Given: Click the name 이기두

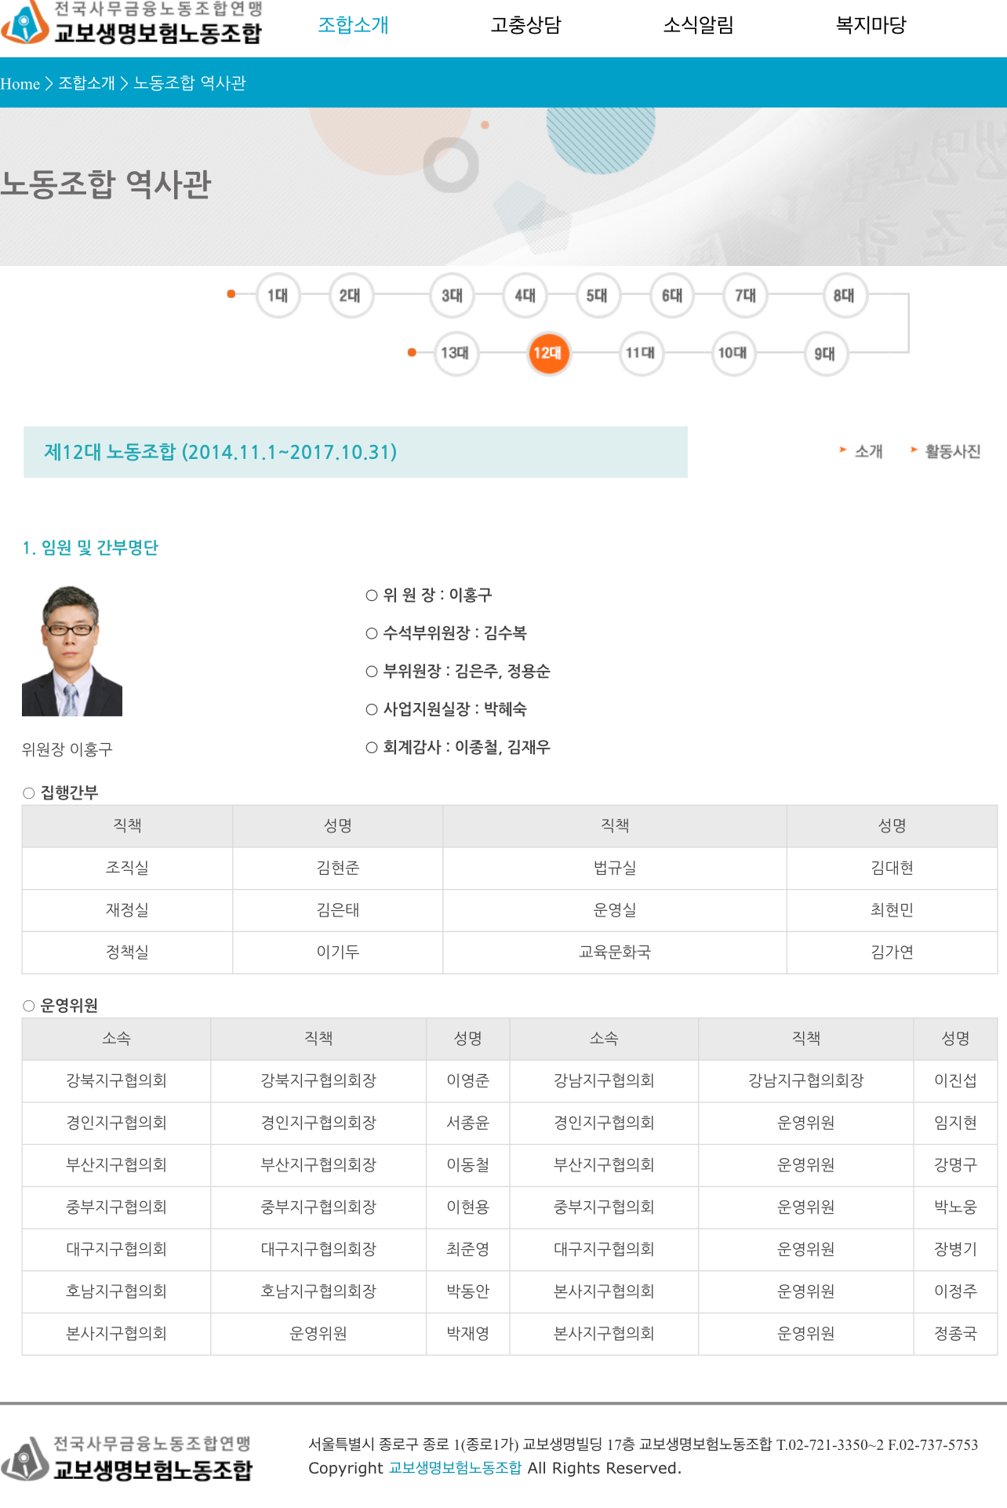Looking at the screenshot, I should 338,953.
